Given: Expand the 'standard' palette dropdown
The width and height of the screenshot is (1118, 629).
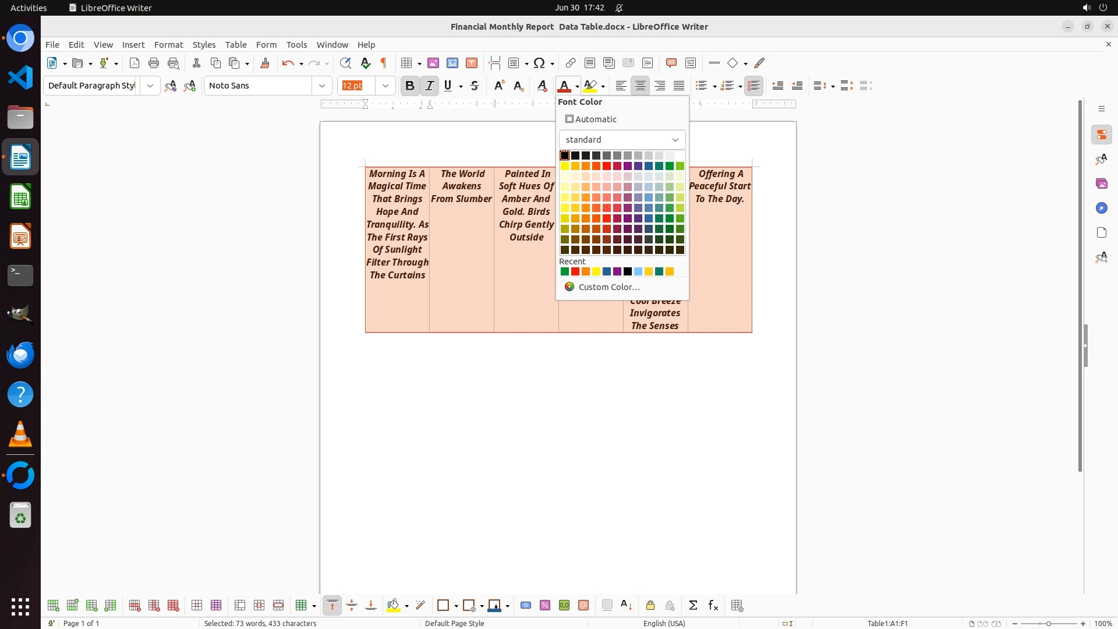Looking at the screenshot, I should coord(622,140).
